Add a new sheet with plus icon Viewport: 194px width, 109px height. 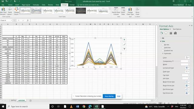pyautogui.click(x=30, y=101)
